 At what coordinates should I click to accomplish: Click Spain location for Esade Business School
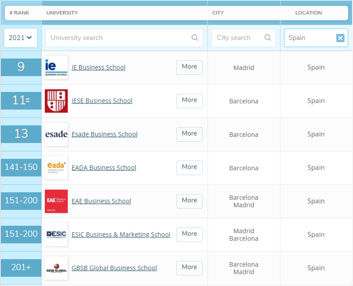tap(316, 134)
